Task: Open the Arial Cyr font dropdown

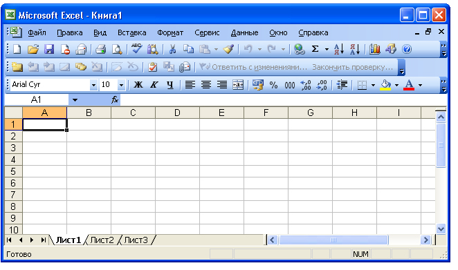Action: 93,85
